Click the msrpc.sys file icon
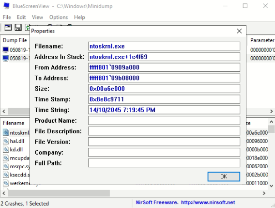The height and width of the screenshot is (208, 275). click(x=6, y=166)
